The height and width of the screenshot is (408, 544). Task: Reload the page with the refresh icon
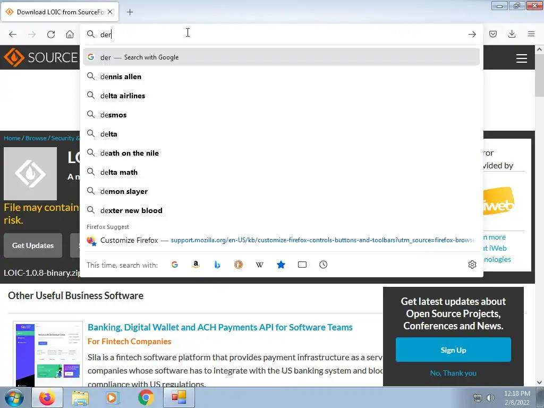click(x=51, y=35)
